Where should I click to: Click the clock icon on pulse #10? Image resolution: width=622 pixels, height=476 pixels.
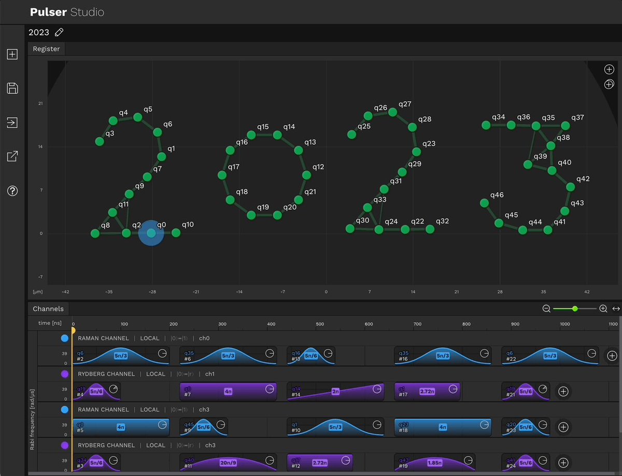click(x=377, y=424)
